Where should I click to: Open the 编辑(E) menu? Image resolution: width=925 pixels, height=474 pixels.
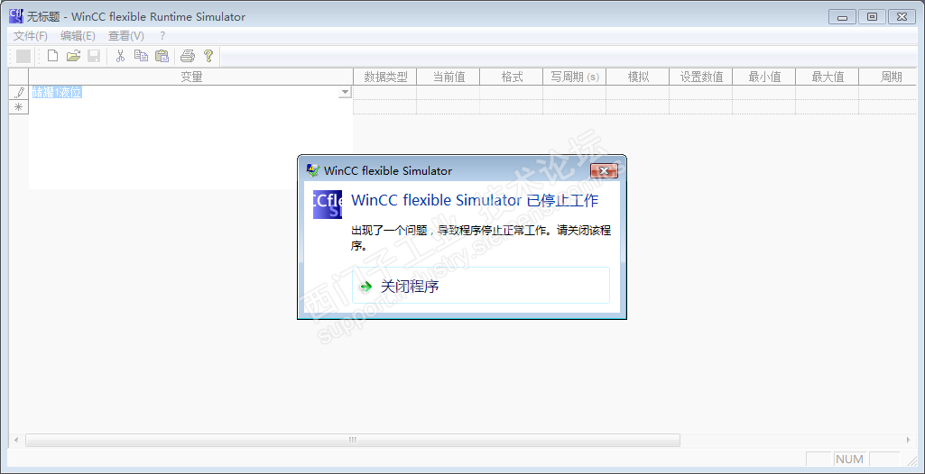click(x=78, y=36)
